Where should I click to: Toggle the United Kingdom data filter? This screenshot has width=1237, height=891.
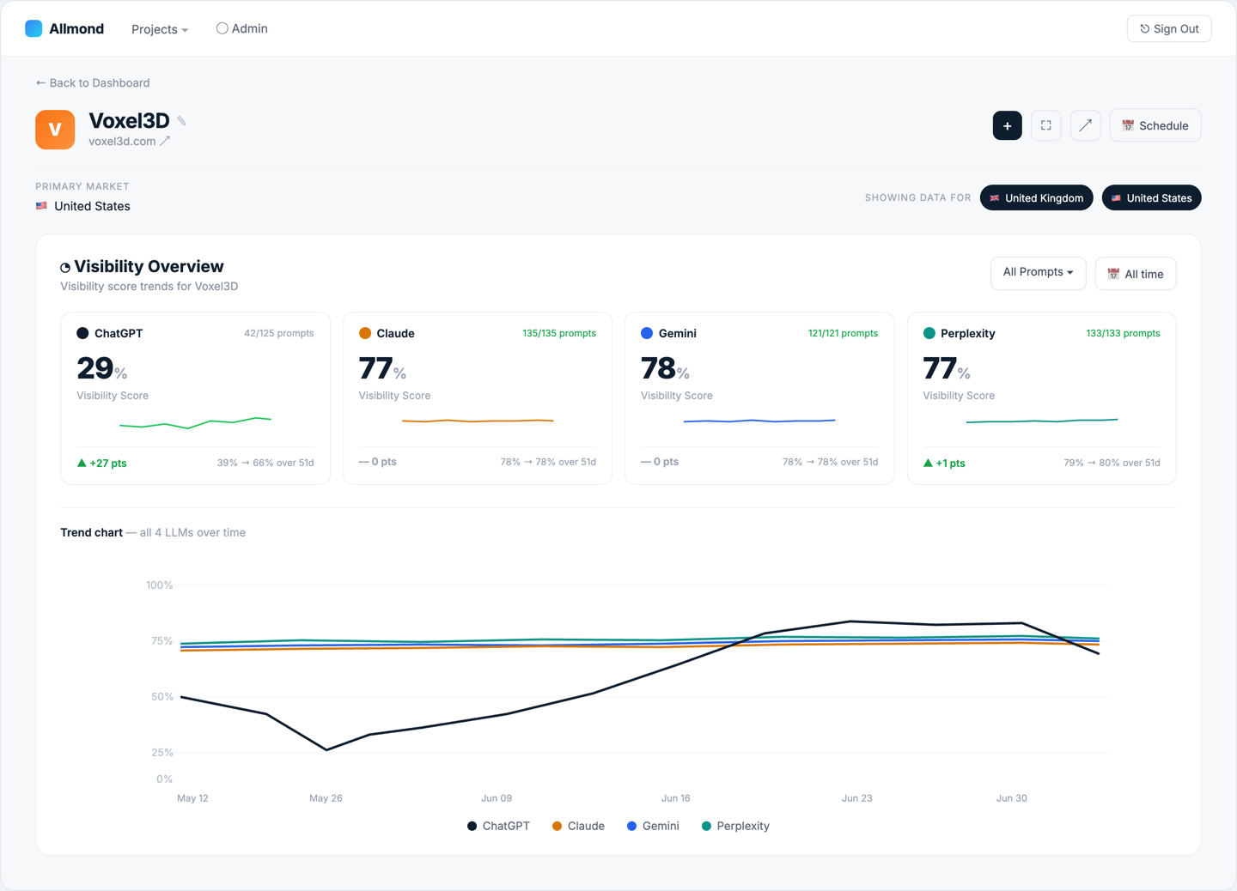tap(1037, 197)
